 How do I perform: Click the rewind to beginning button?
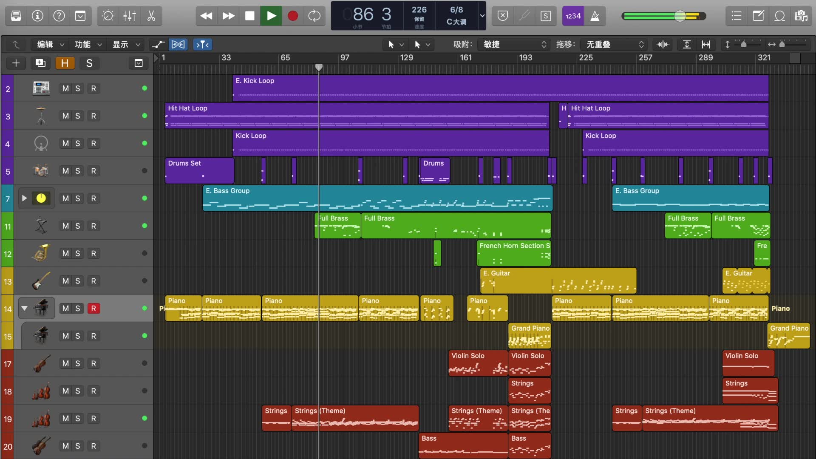point(206,15)
